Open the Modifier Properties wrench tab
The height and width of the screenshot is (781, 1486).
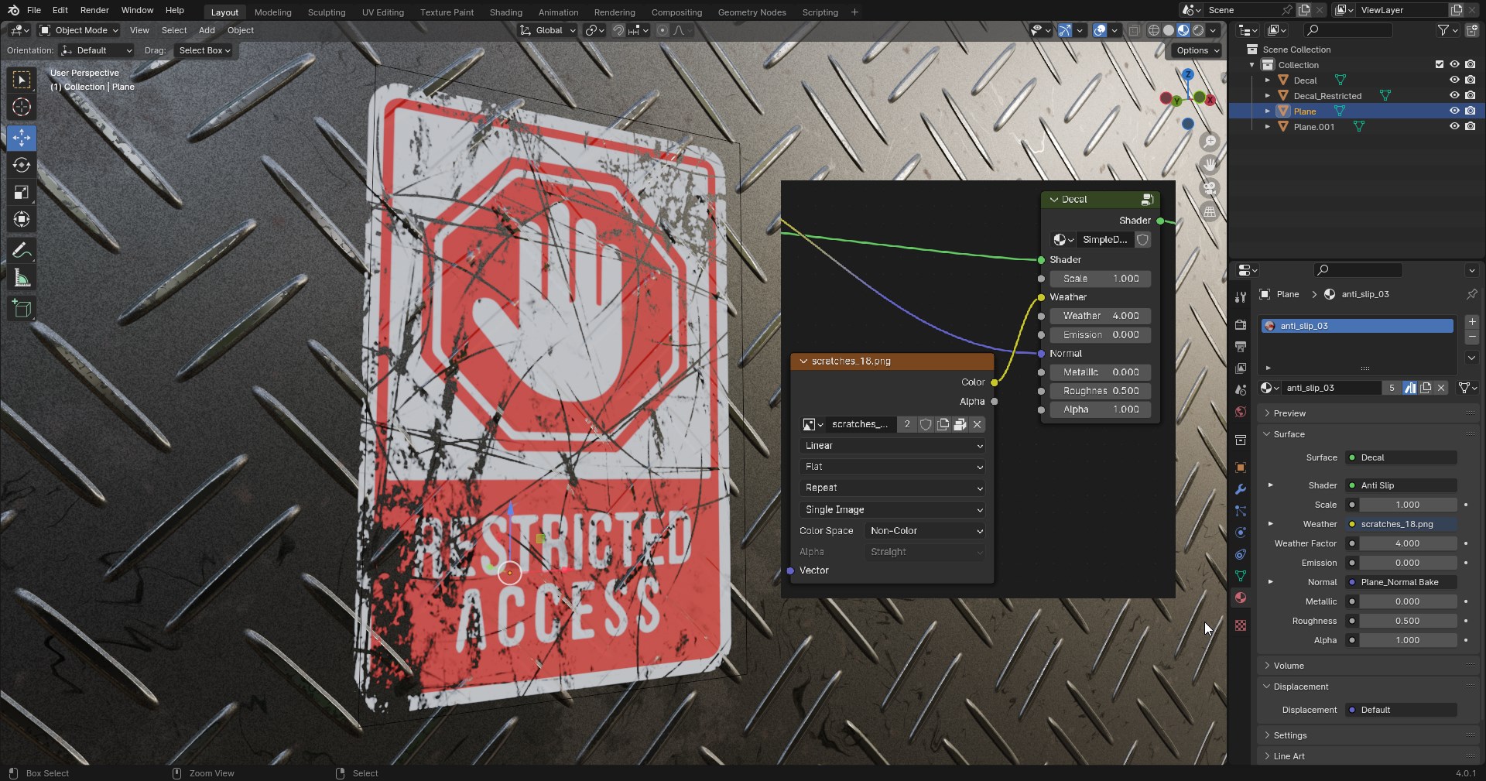click(1240, 489)
